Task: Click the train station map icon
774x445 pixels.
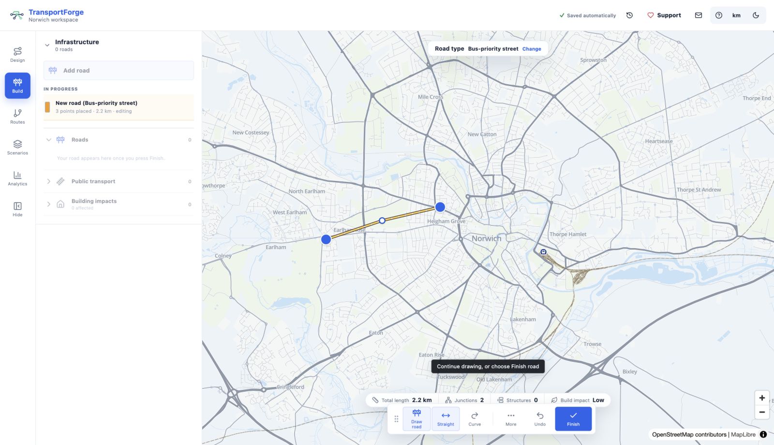Action: click(x=543, y=252)
